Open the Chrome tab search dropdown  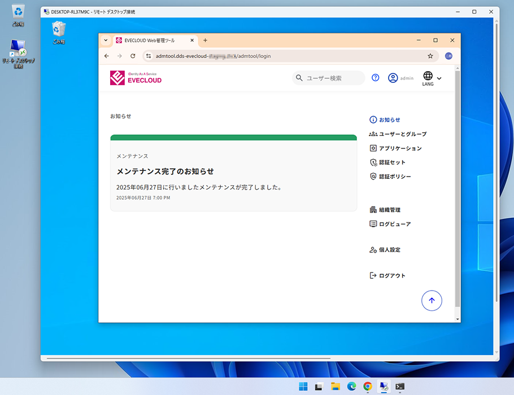click(106, 41)
